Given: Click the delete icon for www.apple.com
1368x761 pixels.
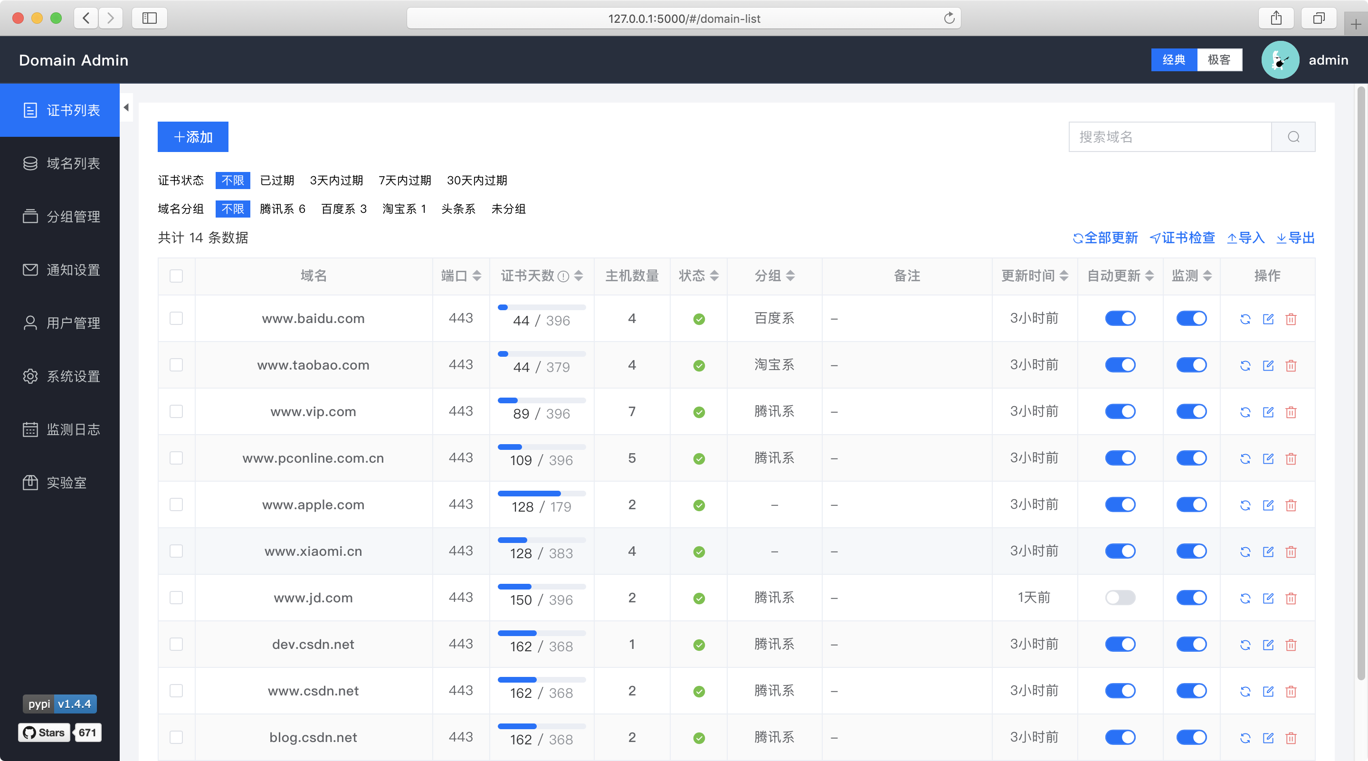Looking at the screenshot, I should [1291, 505].
